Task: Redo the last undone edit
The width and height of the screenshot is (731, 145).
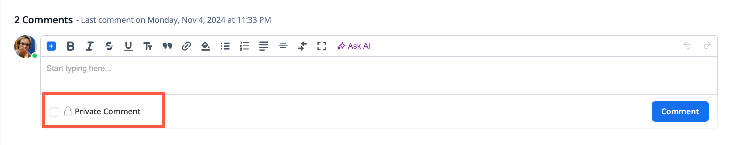Action: [x=707, y=45]
